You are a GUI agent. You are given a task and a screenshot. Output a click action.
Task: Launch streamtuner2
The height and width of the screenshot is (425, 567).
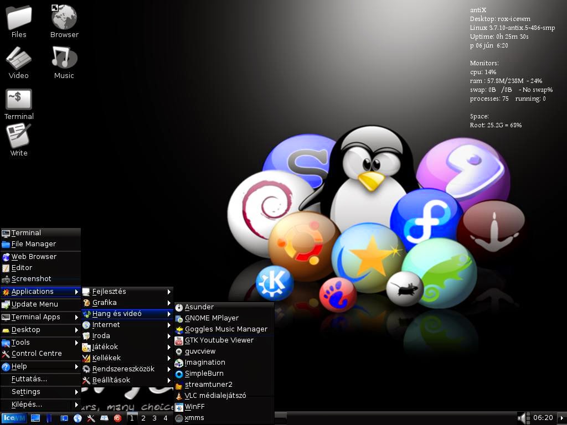(x=224, y=385)
